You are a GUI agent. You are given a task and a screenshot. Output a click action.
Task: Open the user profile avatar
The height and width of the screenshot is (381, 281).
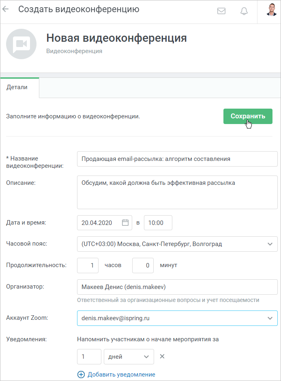271,10
